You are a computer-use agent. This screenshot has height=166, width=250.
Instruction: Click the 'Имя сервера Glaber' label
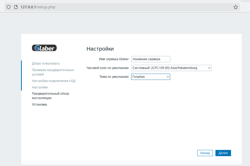pyautogui.click(x=114, y=59)
